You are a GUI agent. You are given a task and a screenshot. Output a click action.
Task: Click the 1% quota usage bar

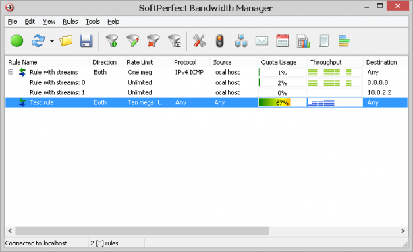click(282, 72)
